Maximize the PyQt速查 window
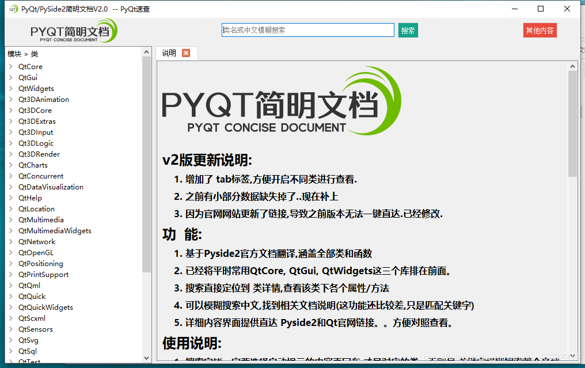 540,9
